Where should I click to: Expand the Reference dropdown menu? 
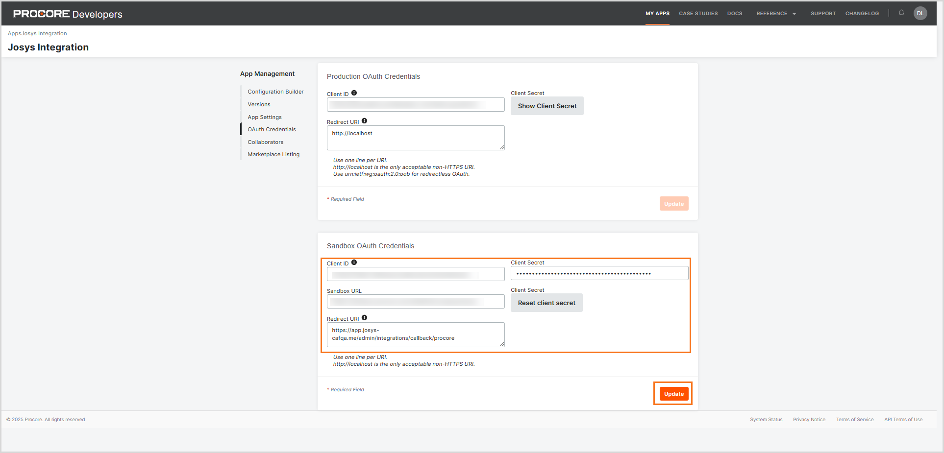click(776, 14)
